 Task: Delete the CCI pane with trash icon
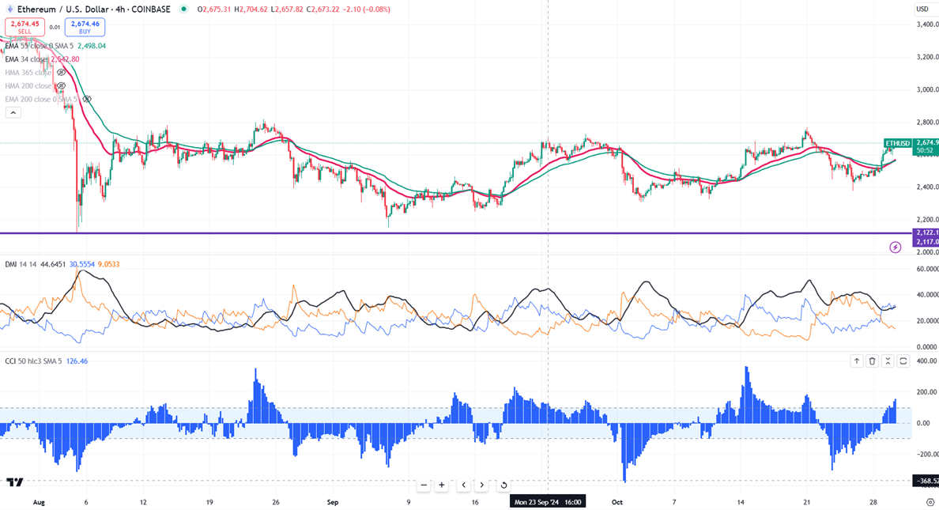coord(872,361)
